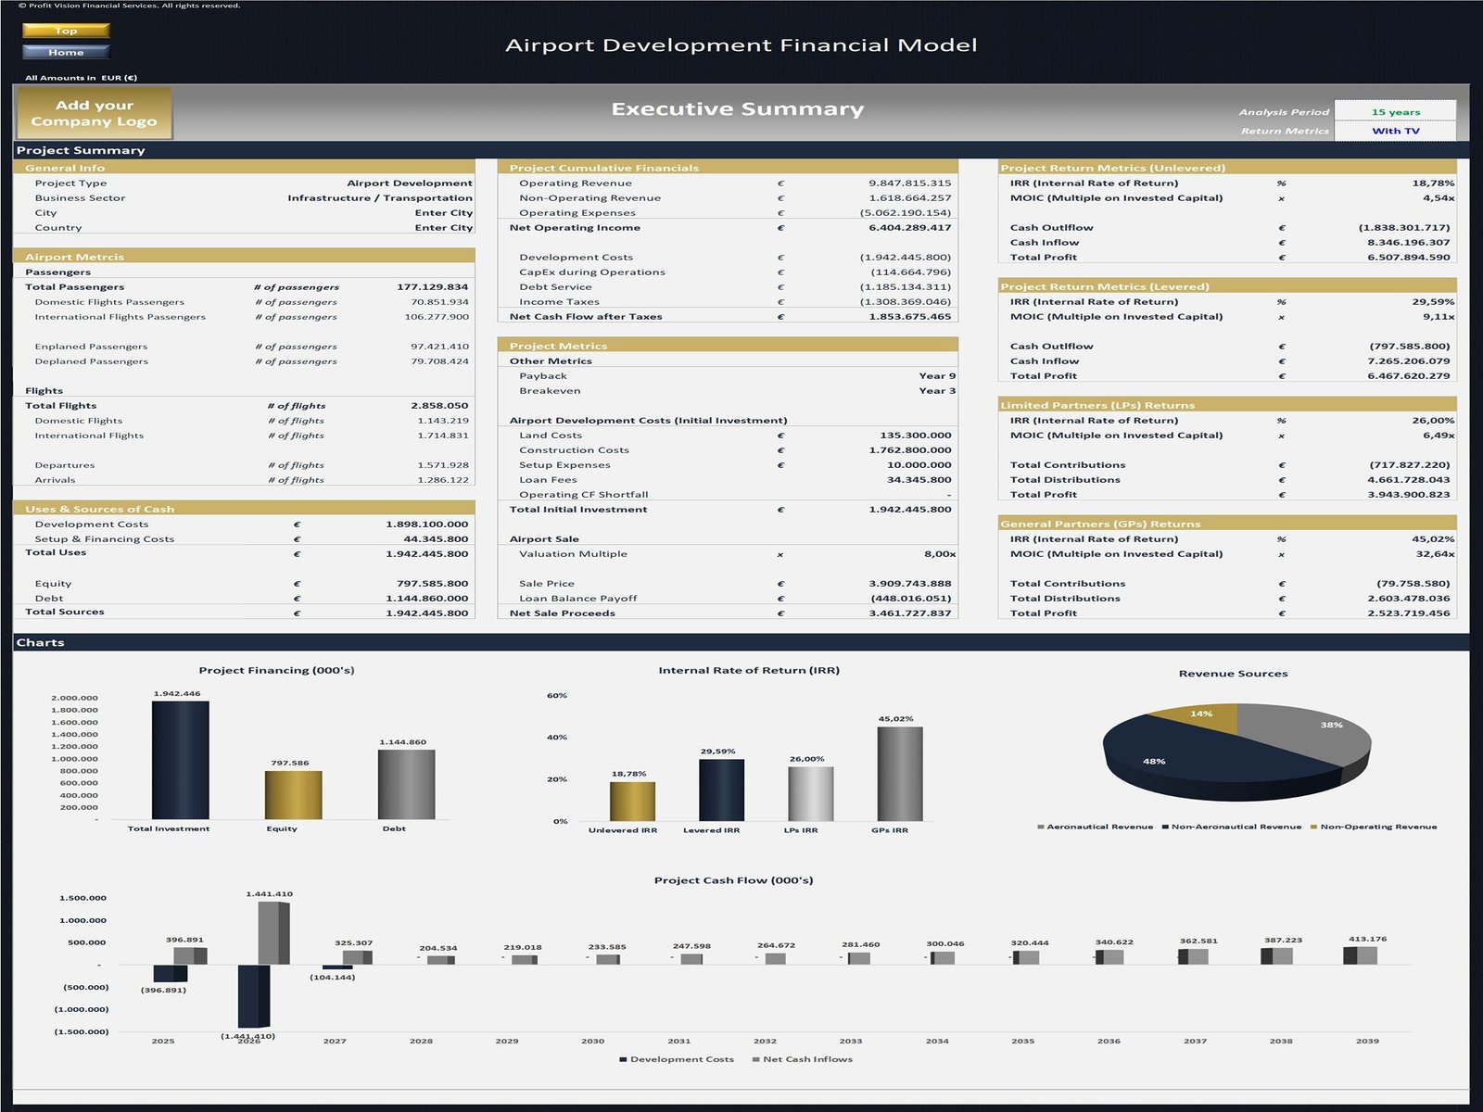1483x1112 pixels.
Task: Select the Equity bar in Project Financing chart
Action: click(x=293, y=795)
